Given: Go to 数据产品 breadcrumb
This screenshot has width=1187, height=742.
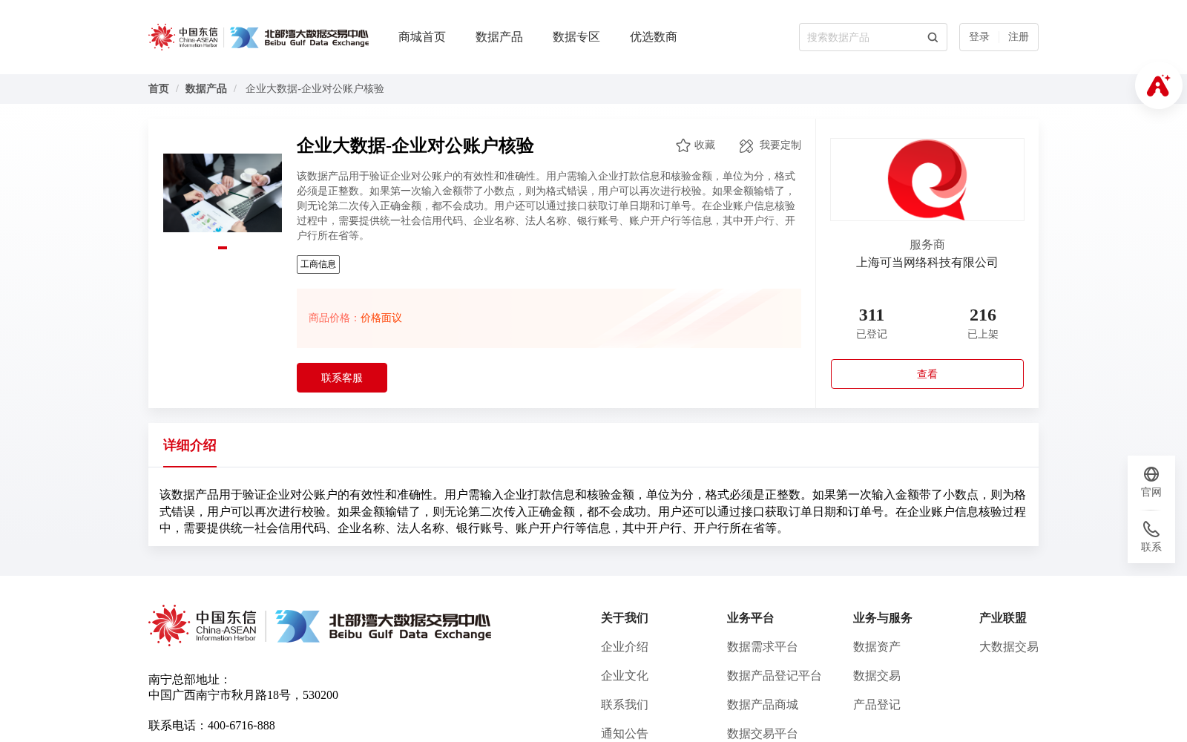Looking at the screenshot, I should point(206,89).
